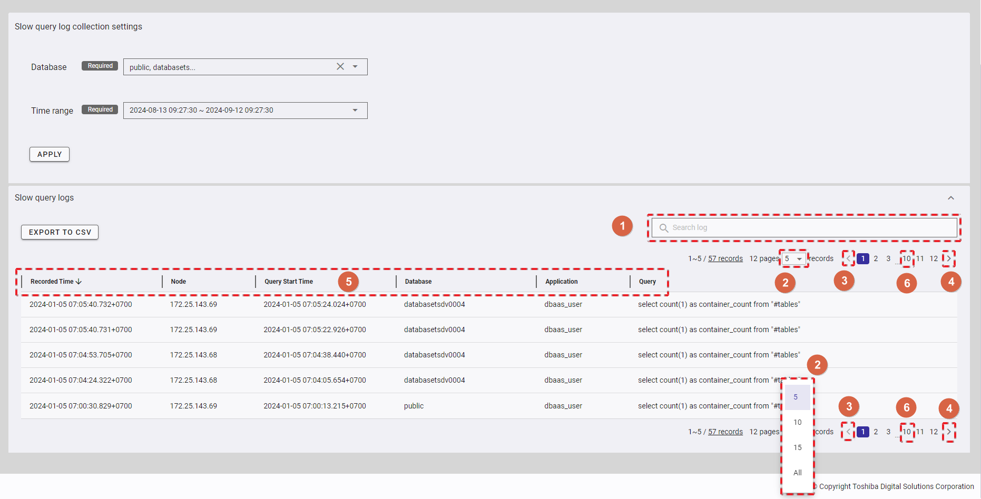Expand the Time range dropdown
This screenshot has width=981, height=499.
[355, 111]
